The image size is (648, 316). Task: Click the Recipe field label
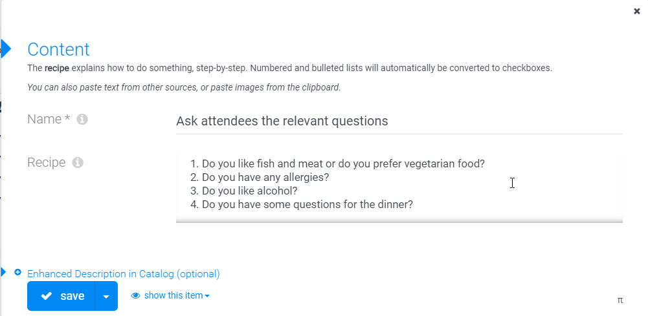[47, 163]
